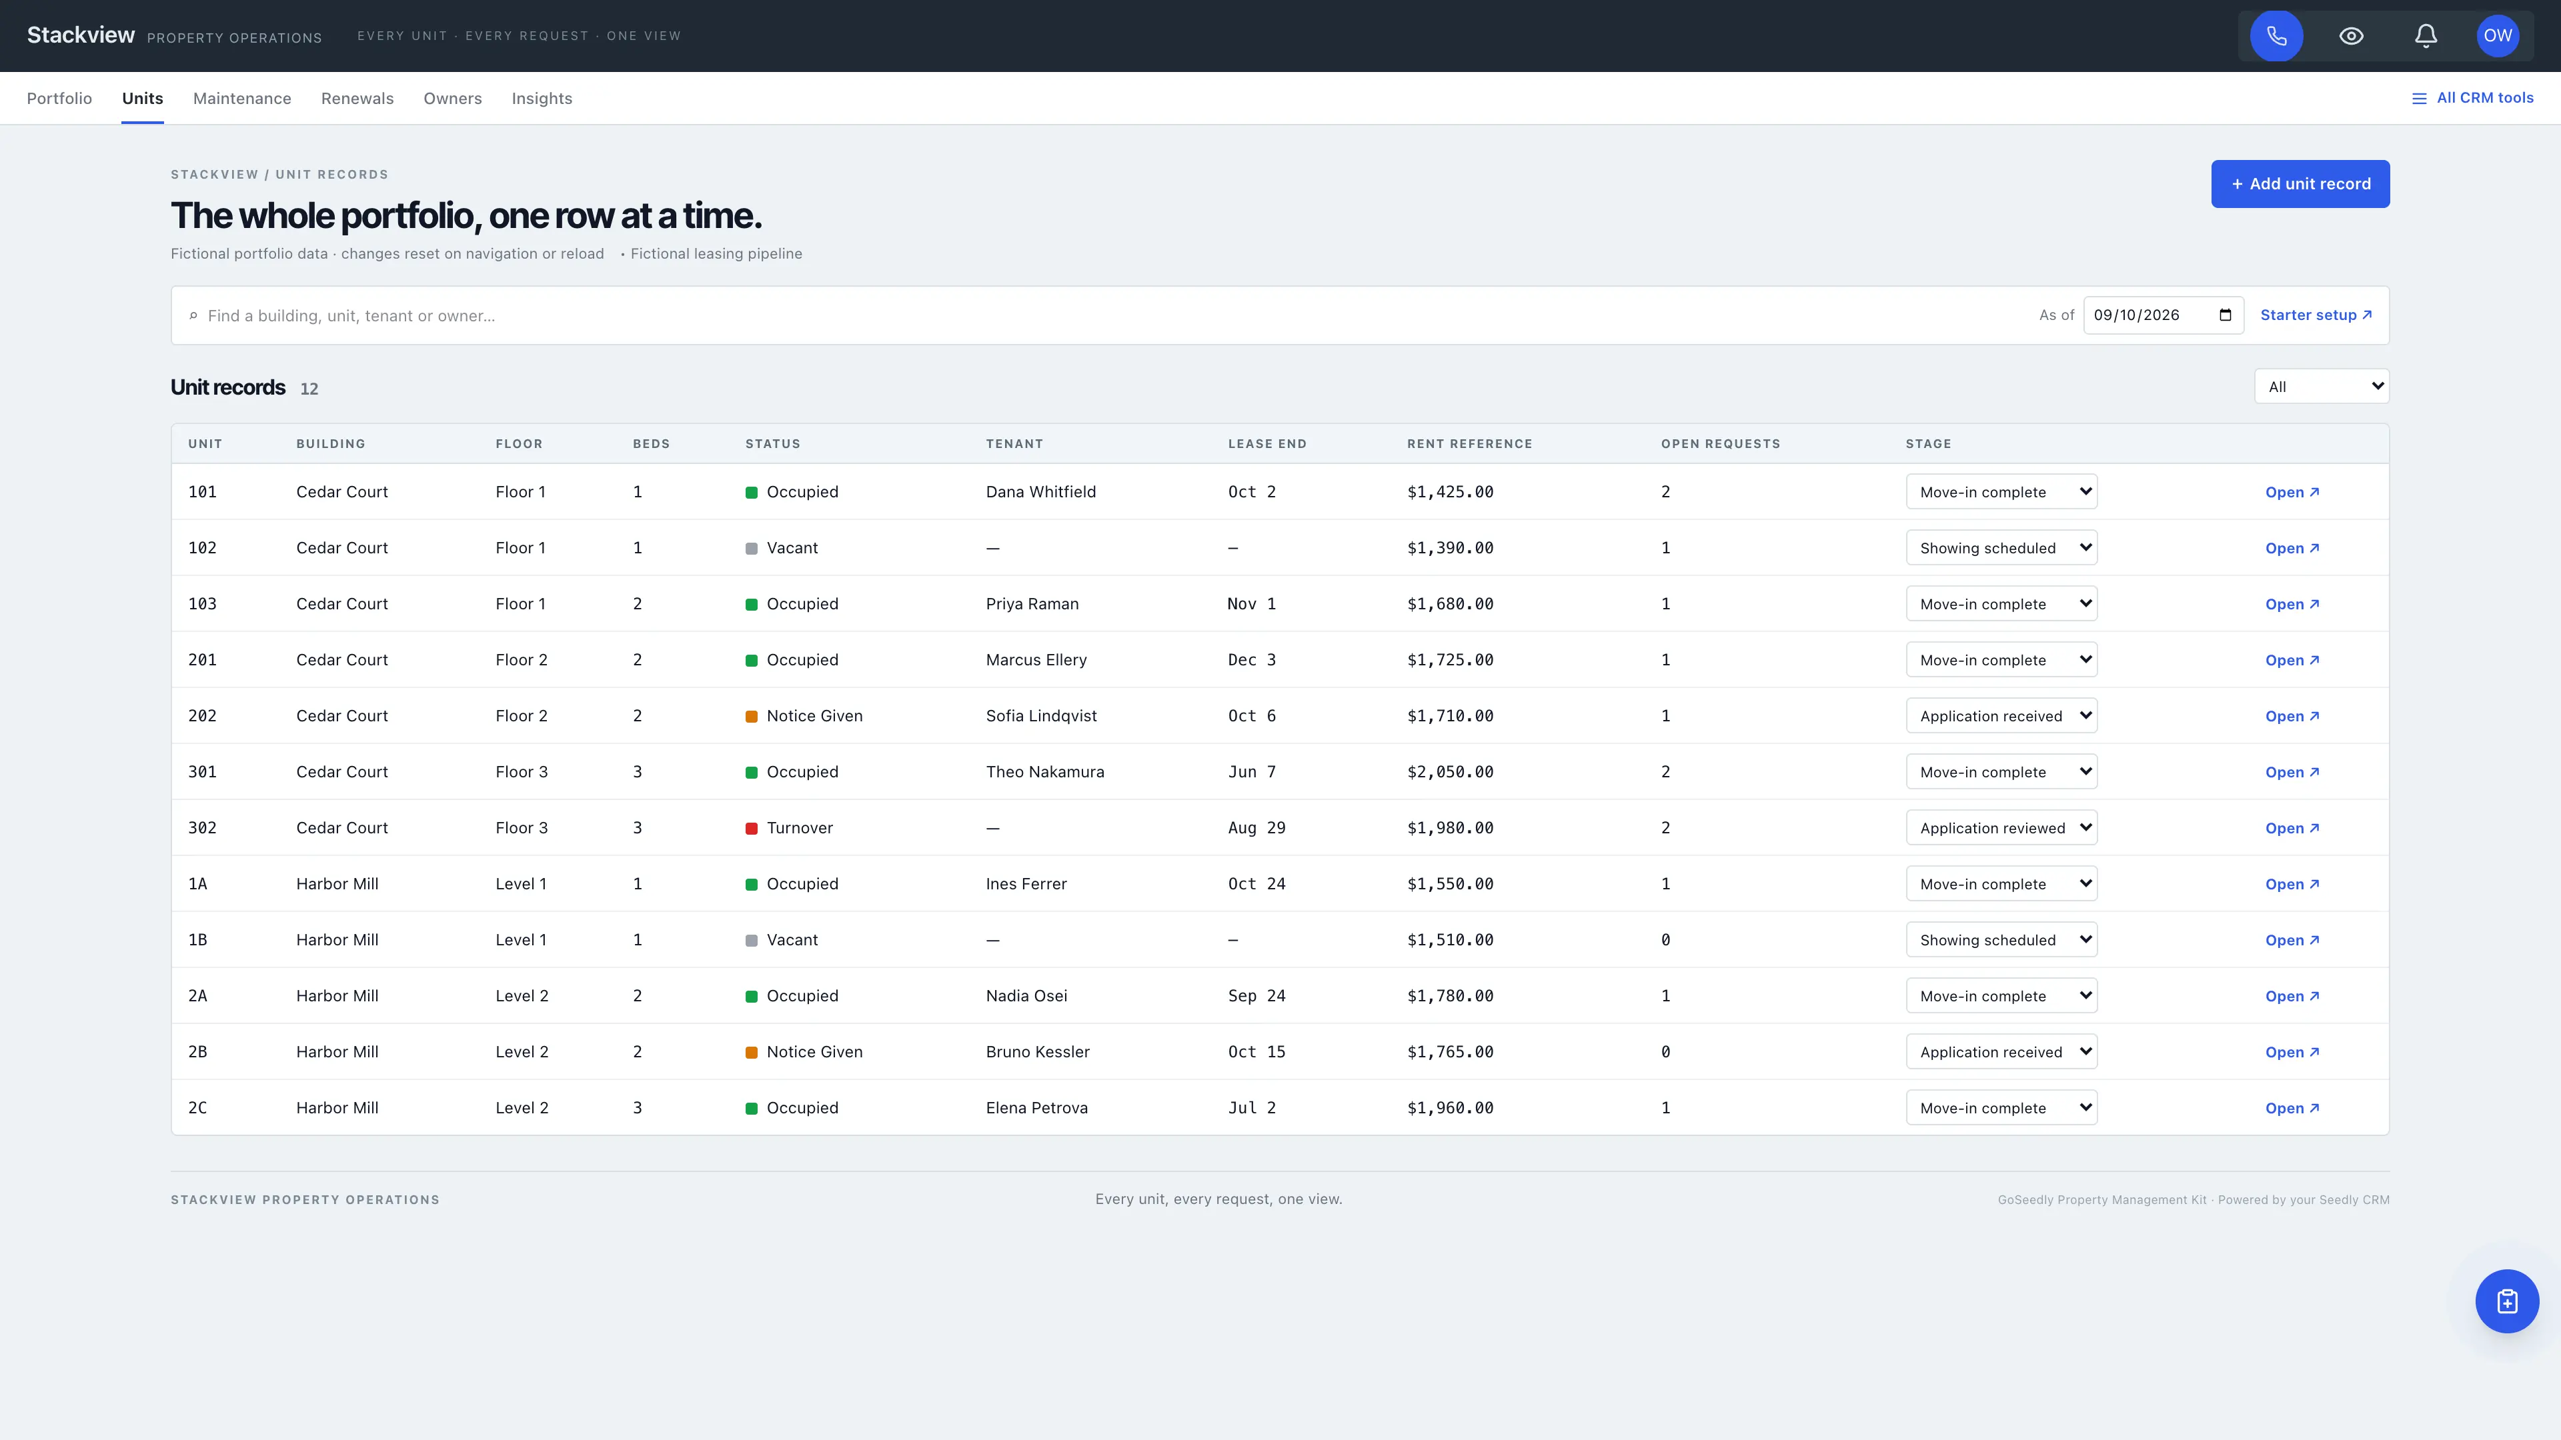Screen dimensions: 2561x1440
Task: Open the calendar picker in As of date field
Action: tap(2225, 315)
